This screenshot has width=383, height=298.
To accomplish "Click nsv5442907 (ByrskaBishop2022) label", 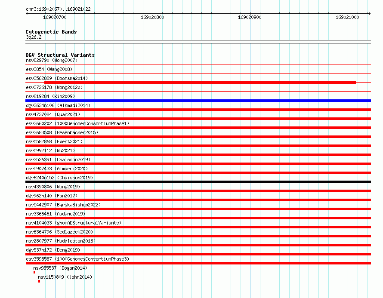I will click(63, 205).
